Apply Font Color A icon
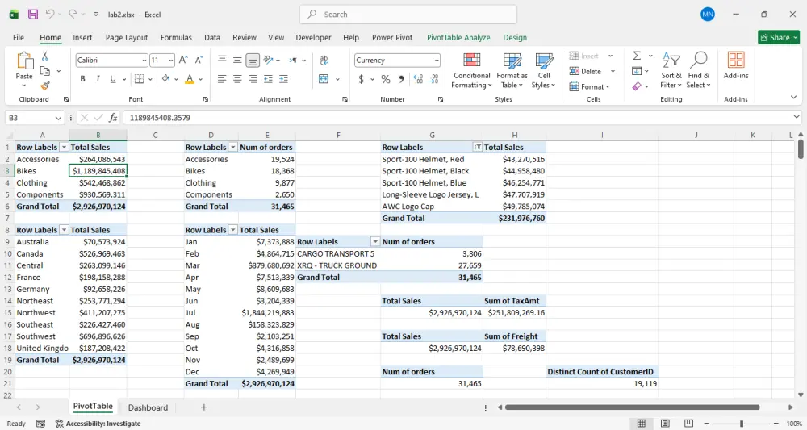Viewport: 807px width, 430px height. pos(190,79)
